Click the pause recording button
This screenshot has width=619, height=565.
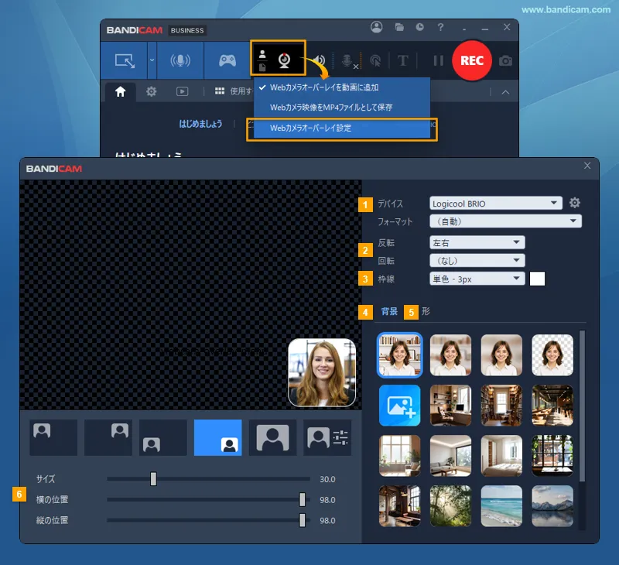(x=438, y=61)
